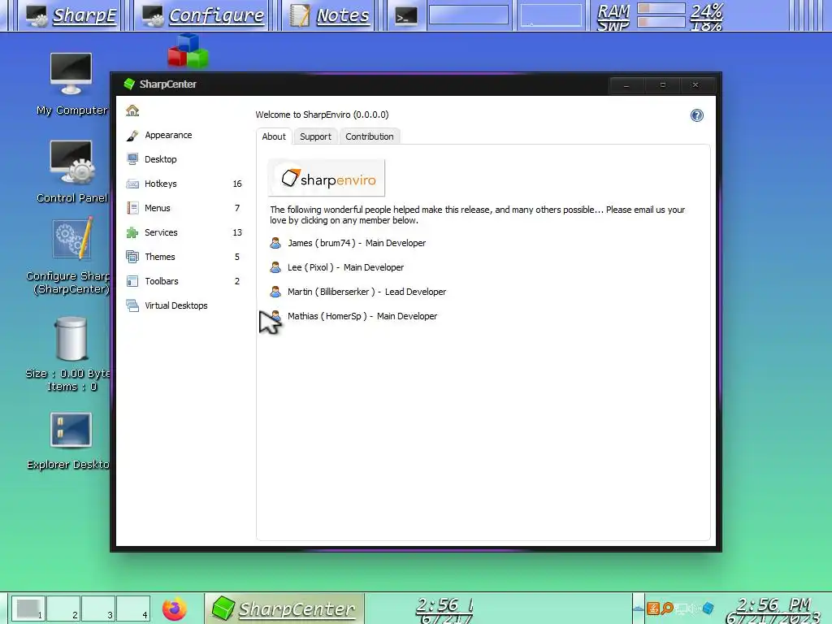Screen dimensions: 832x624
Task: Switch to the Contribution tab
Action: 370,136
